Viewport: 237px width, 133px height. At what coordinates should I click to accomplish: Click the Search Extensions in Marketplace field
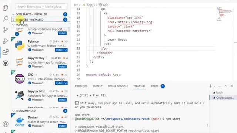click(41, 7)
